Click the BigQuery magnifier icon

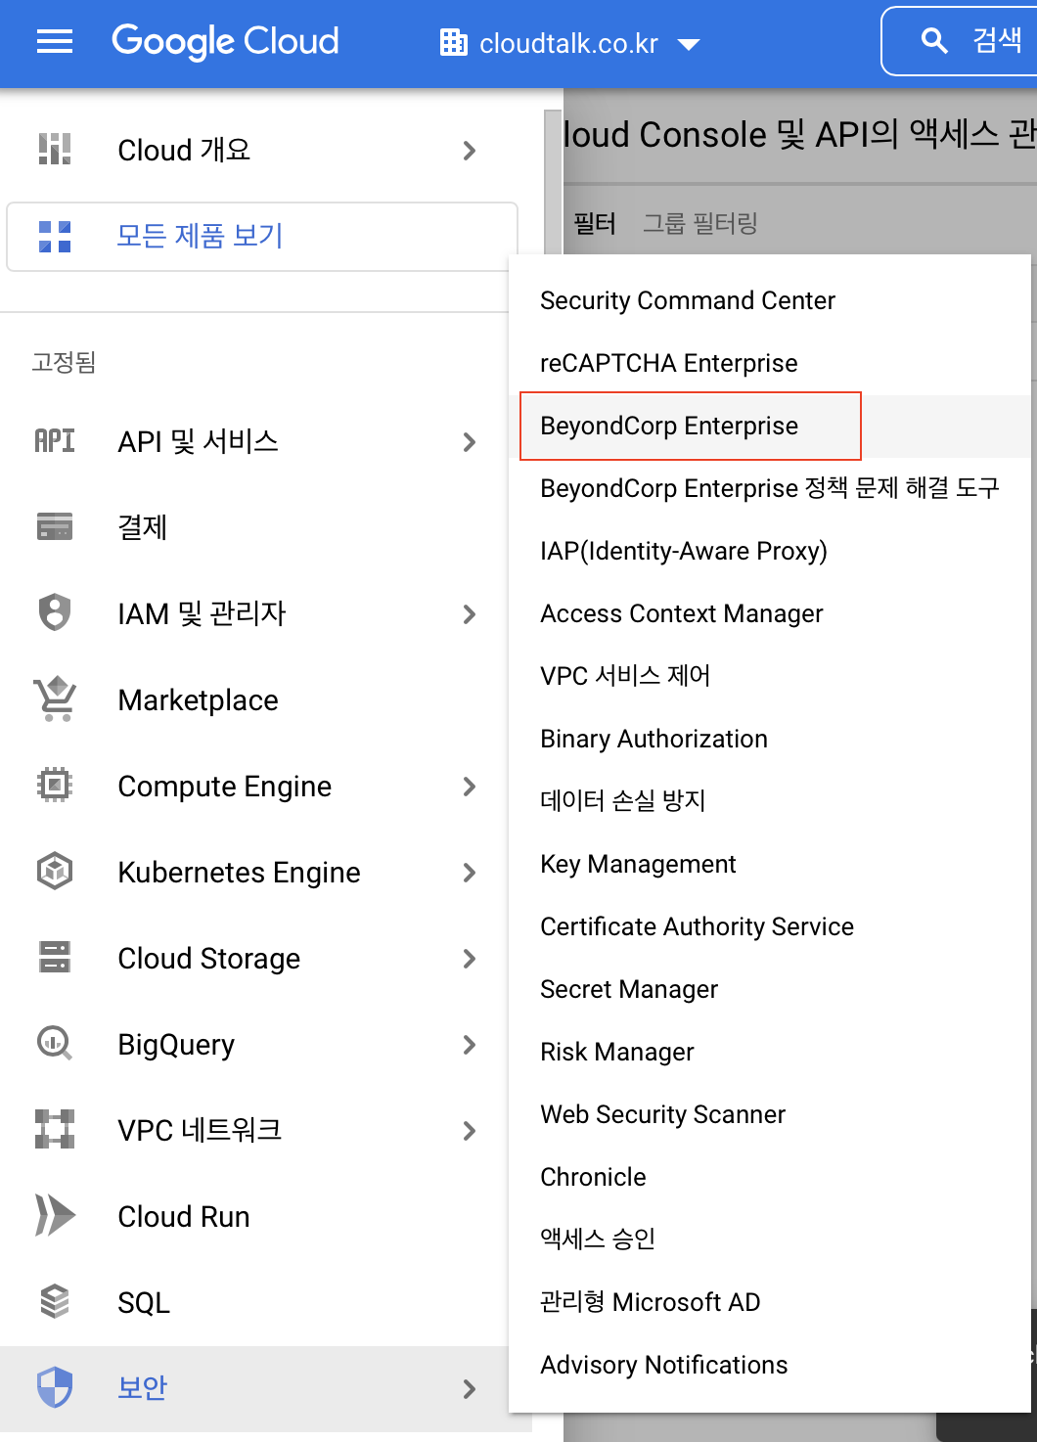tap(55, 1043)
